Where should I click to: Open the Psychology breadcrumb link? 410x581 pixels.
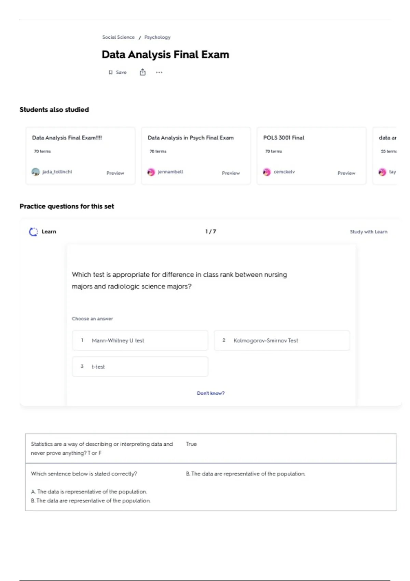click(157, 37)
